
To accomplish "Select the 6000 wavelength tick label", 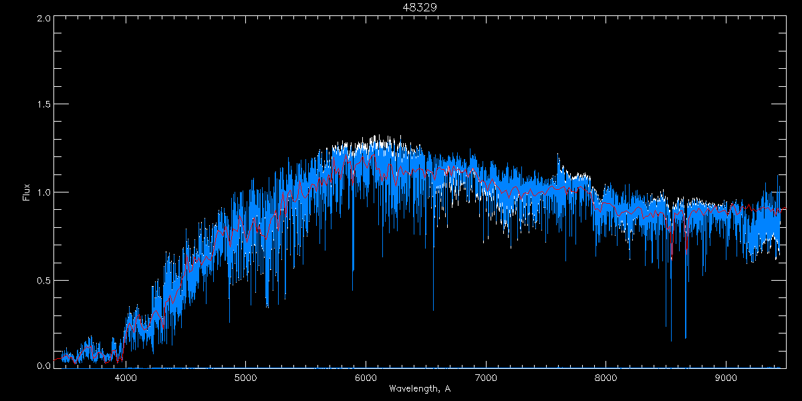I will [x=366, y=378].
